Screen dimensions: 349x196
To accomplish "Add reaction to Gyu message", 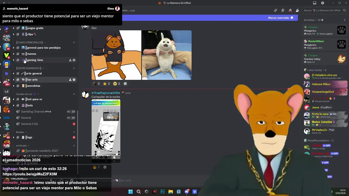I will point(125,84).
